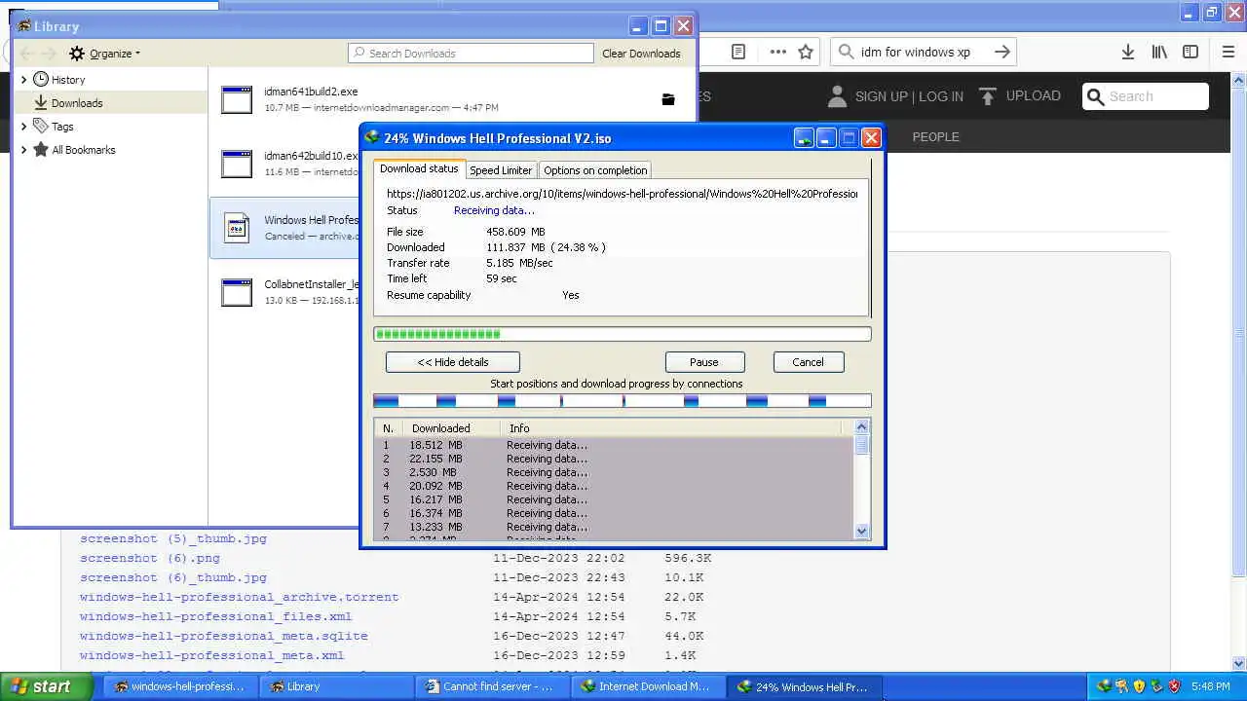Viewport: 1247px width, 701px height.
Task: Click idman641build2.exe file icon
Action: (237, 99)
